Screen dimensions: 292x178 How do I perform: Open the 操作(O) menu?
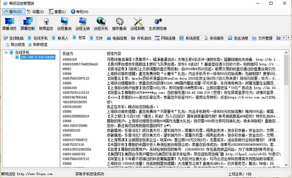pyautogui.click(x=14, y=12)
